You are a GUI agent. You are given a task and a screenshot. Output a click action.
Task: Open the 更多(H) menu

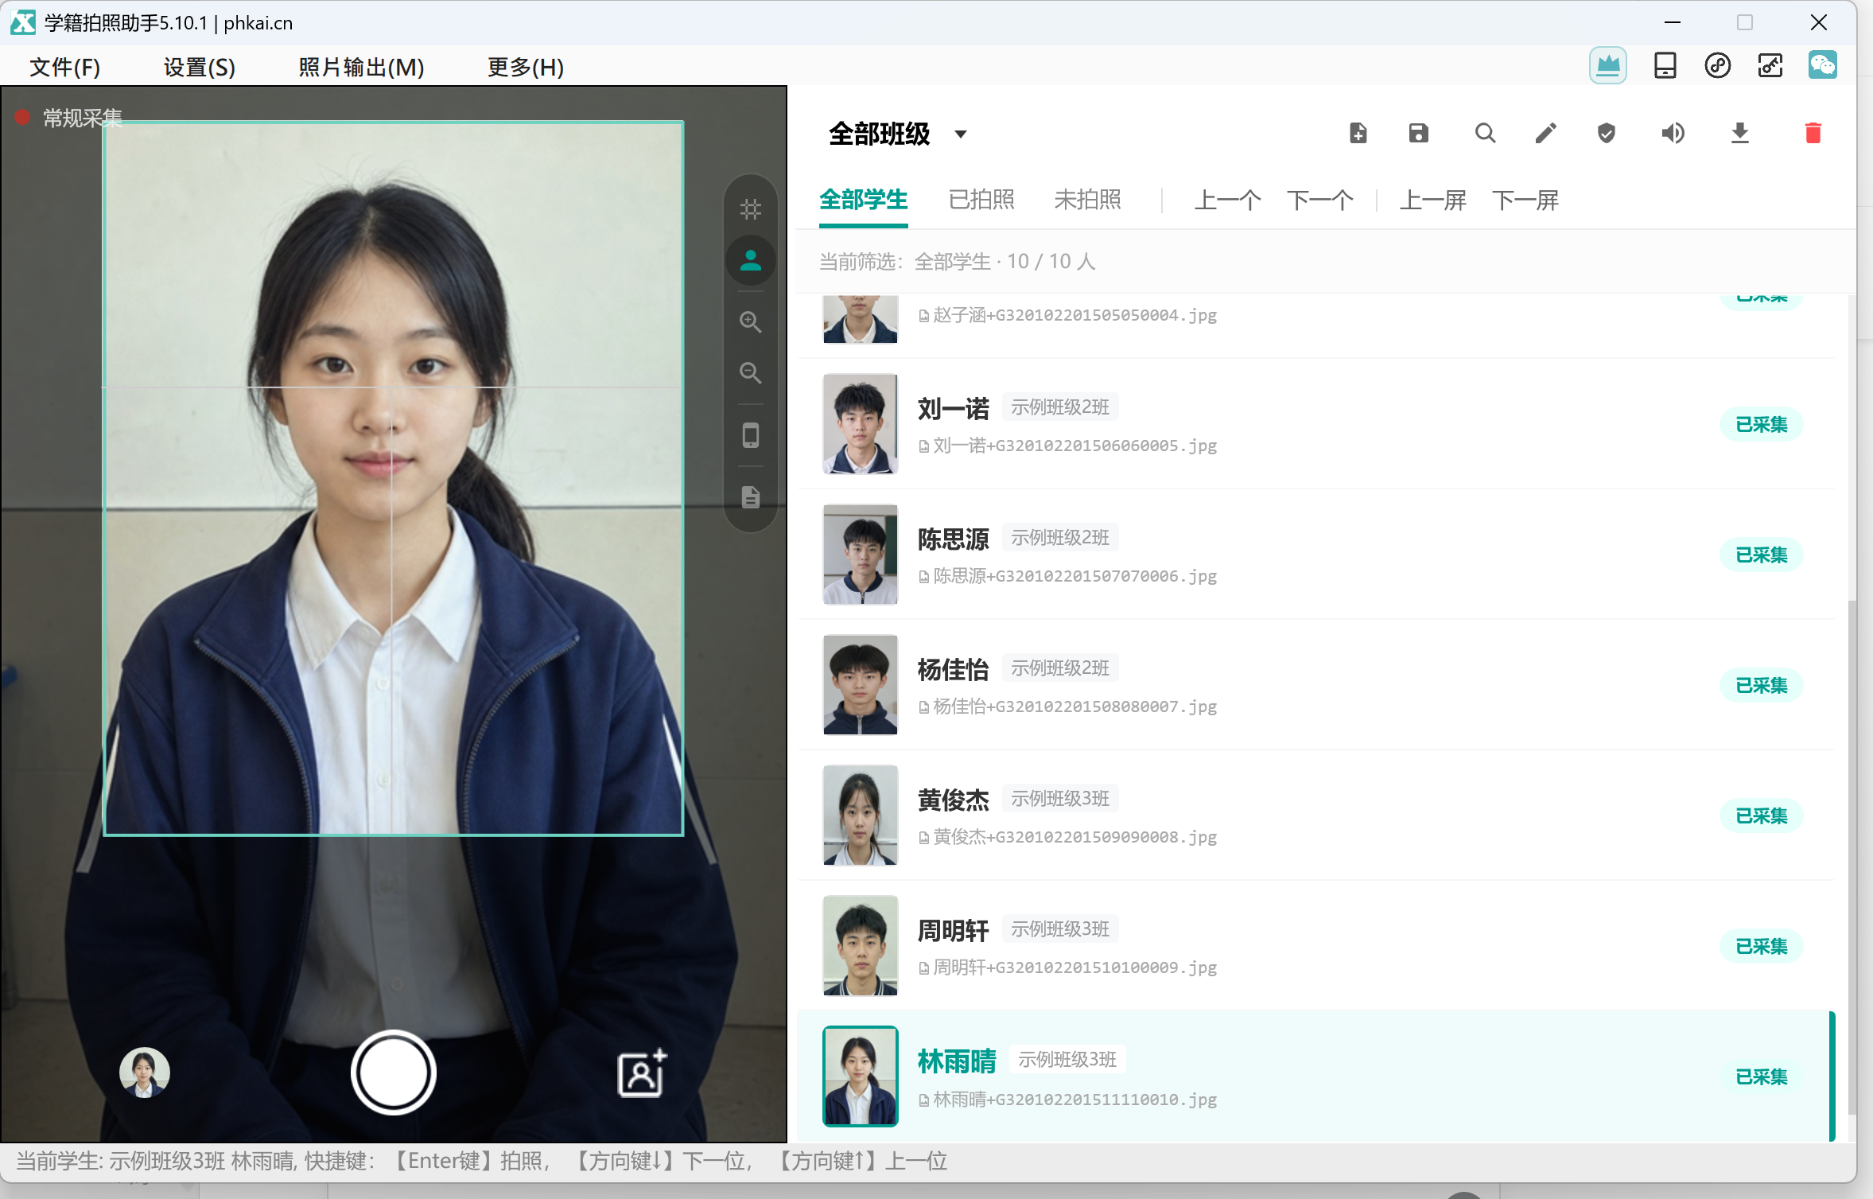(x=525, y=67)
